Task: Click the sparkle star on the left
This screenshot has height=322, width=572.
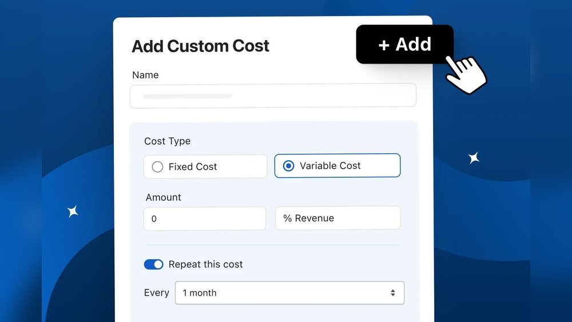Action: coord(73,212)
